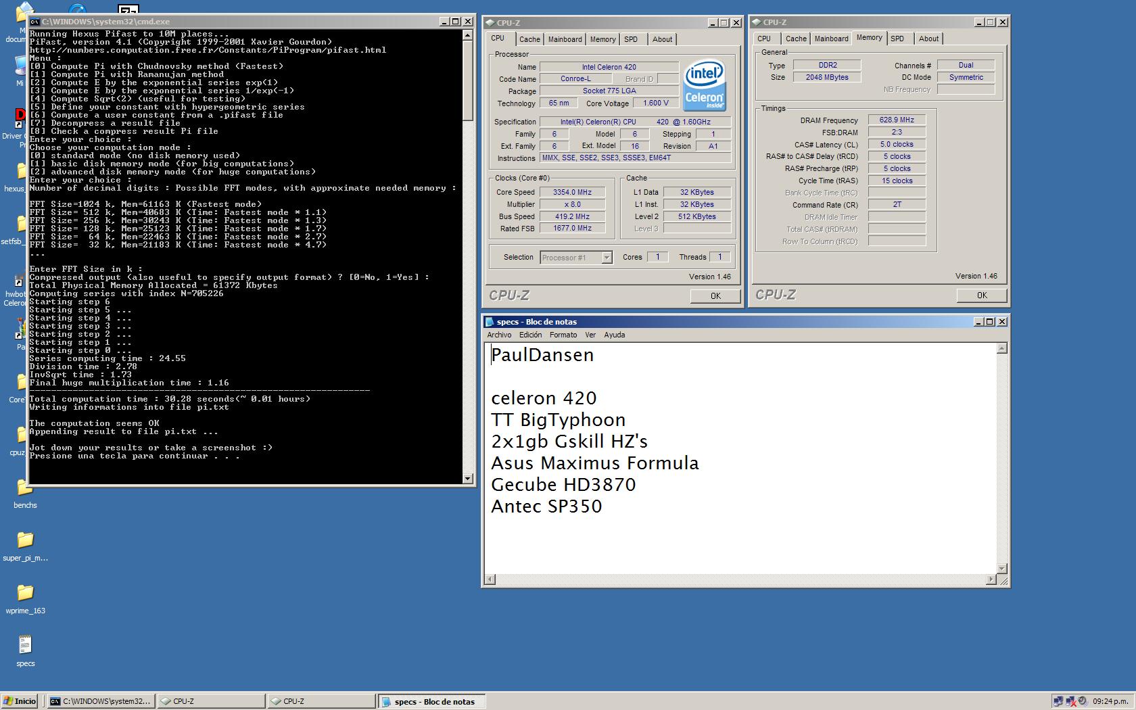Click the Rated FSB value 1677.0 MHz

point(572,228)
